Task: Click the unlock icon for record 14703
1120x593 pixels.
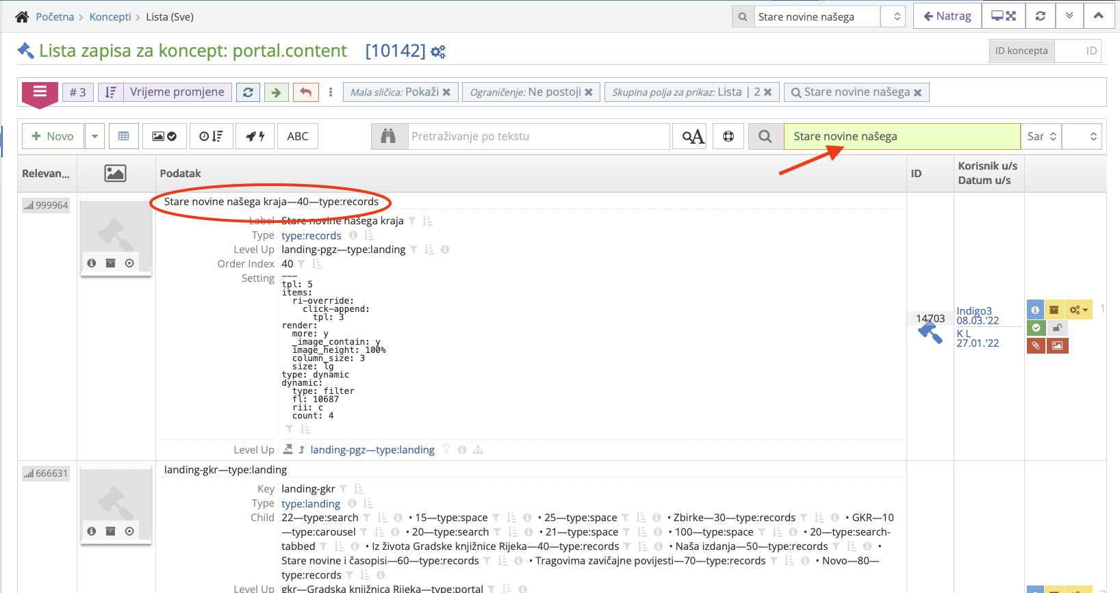Action: click(x=1057, y=328)
